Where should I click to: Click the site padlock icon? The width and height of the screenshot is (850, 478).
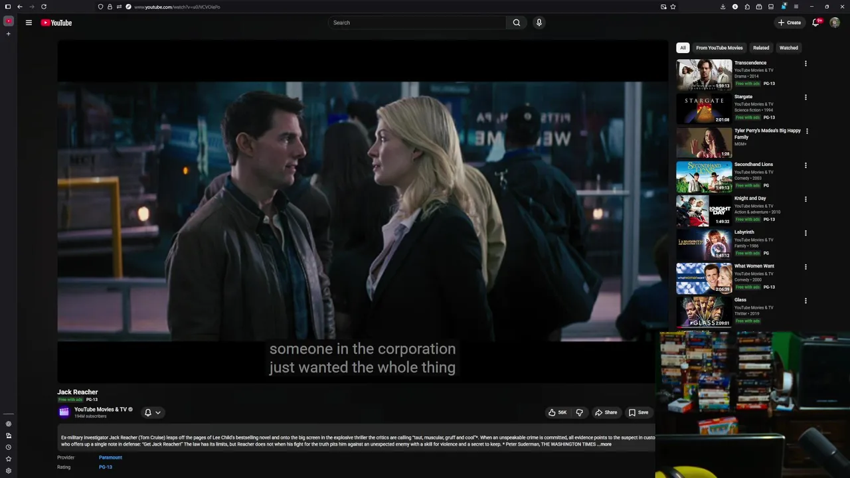point(110,7)
